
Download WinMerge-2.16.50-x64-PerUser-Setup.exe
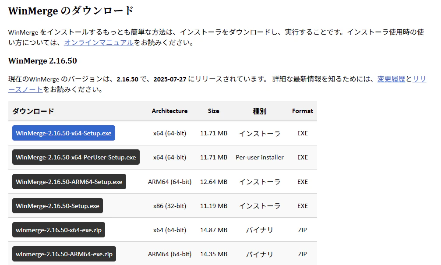(76, 157)
